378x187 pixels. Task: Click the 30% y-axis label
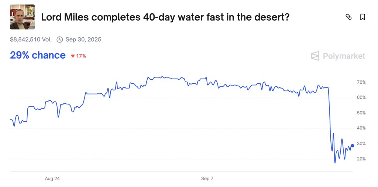tap(361, 144)
